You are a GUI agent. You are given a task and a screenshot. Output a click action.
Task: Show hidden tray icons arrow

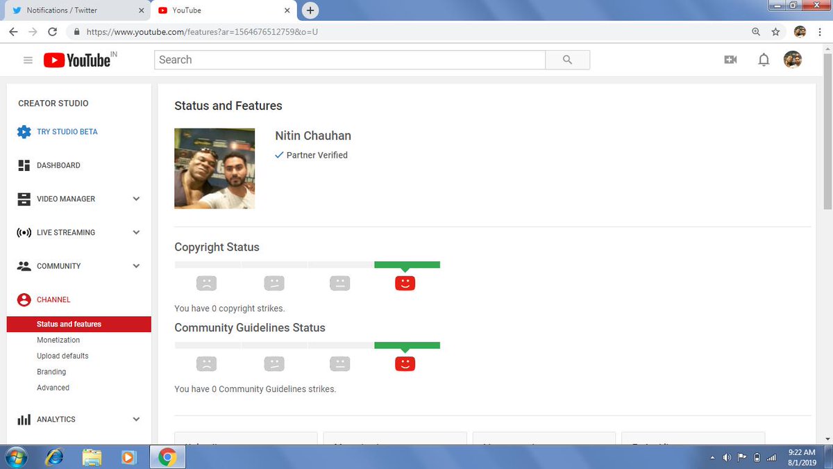pyautogui.click(x=713, y=457)
